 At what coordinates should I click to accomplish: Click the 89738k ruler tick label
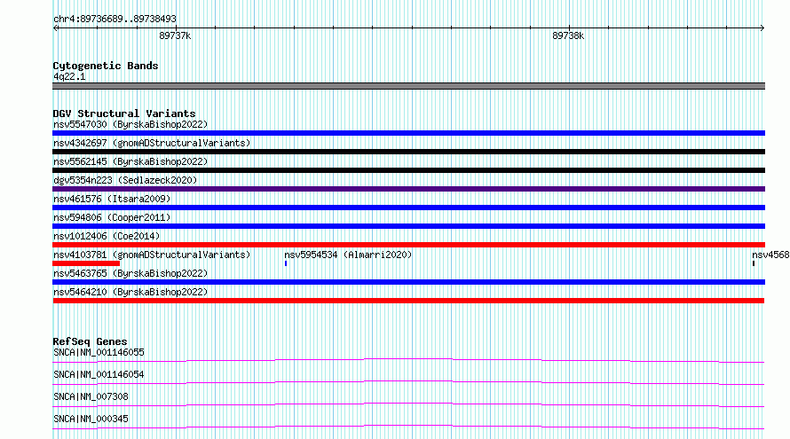coord(568,35)
